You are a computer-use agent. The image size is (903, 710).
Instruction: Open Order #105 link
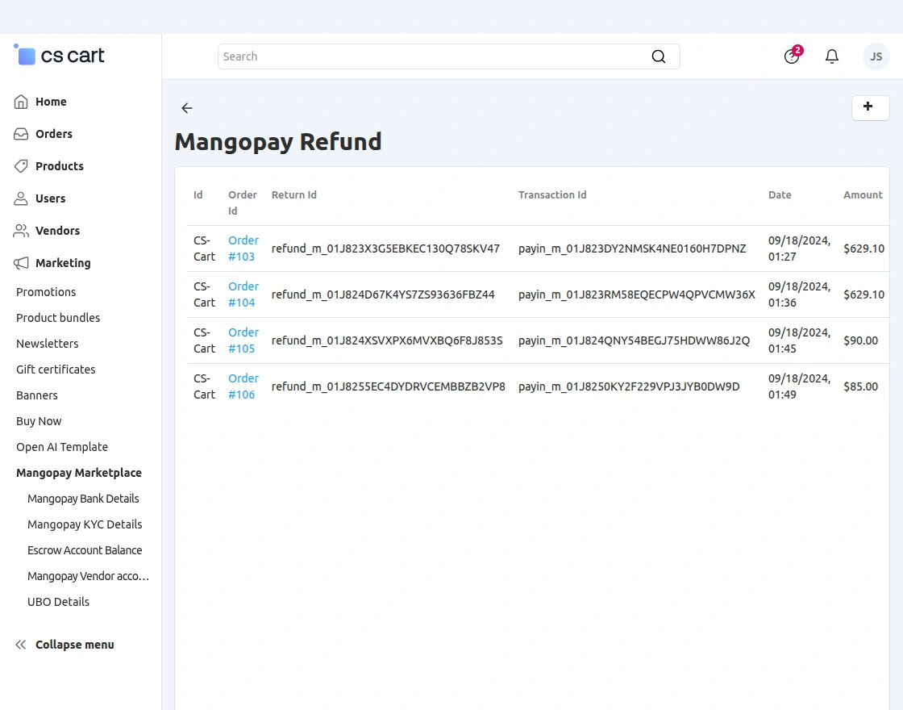[243, 340]
